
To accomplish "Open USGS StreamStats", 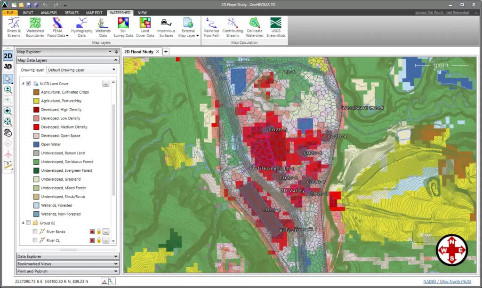I will click(x=275, y=26).
